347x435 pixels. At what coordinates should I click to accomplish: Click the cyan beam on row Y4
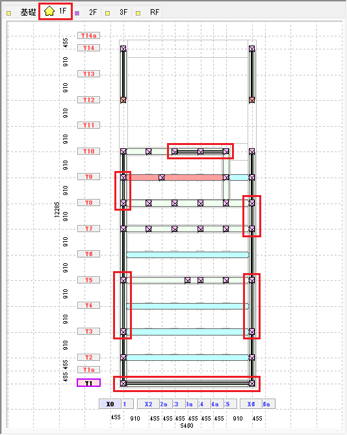point(188,306)
